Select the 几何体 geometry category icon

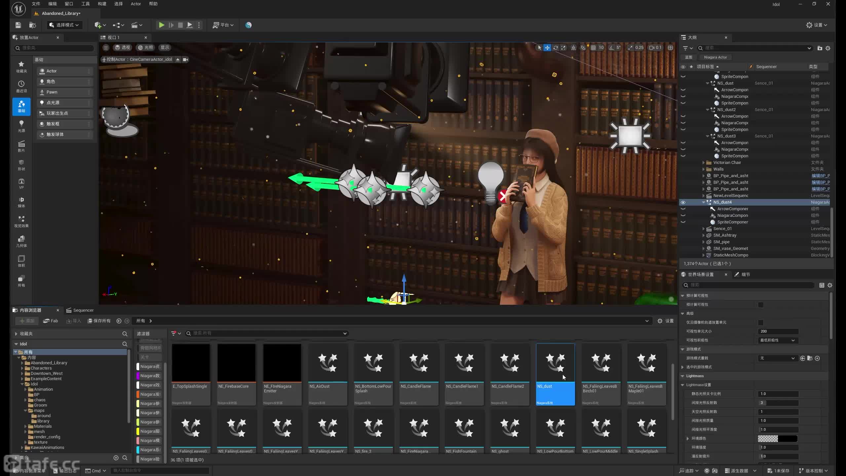pyautogui.click(x=21, y=241)
